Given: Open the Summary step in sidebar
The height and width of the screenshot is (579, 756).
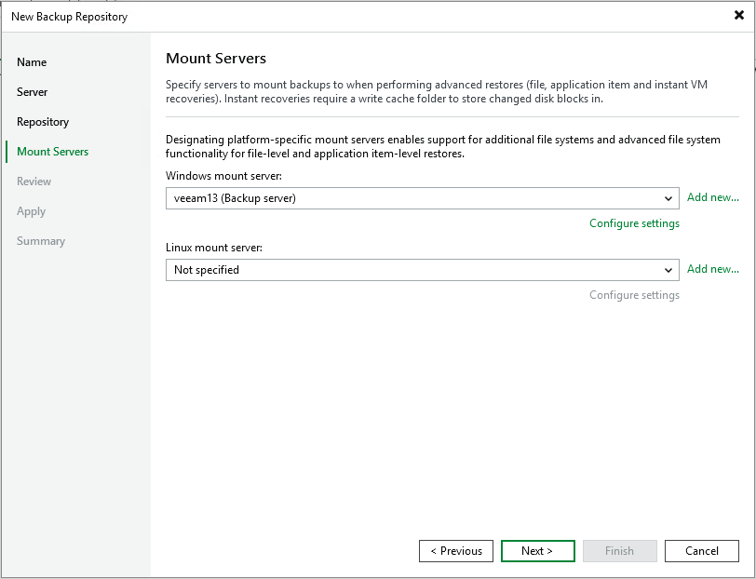Looking at the screenshot, I should 41,241.
